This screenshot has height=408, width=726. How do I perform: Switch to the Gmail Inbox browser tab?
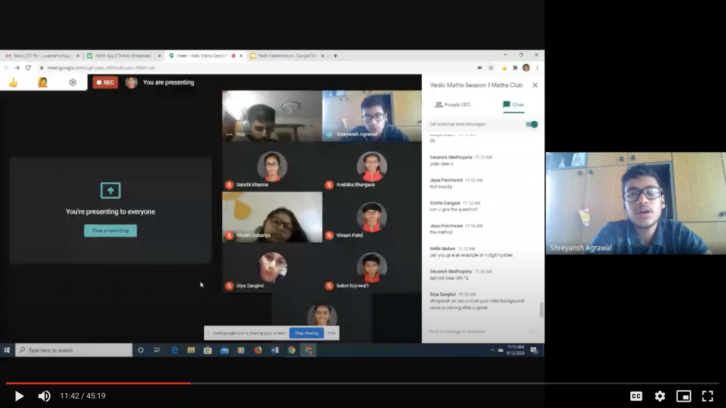coord(42,55)
